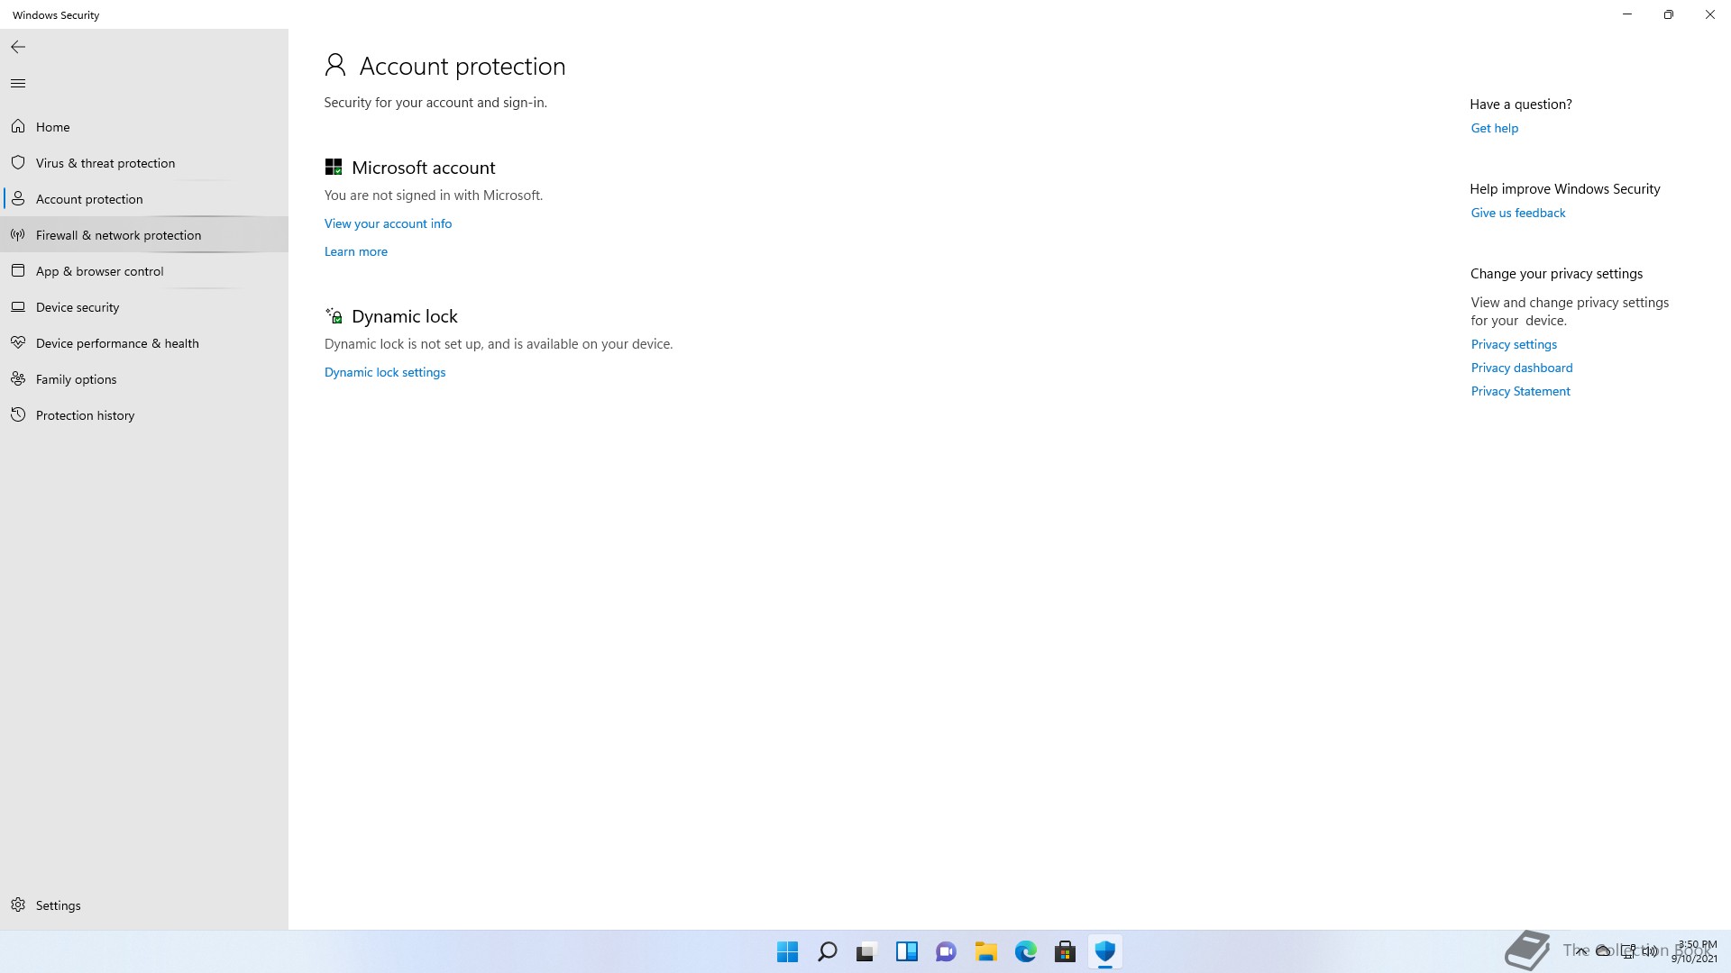Image resolution: width=1731 pixels, height=973 pixels.
Task: Open the Windows Start menu
Action: click(787, 951)
